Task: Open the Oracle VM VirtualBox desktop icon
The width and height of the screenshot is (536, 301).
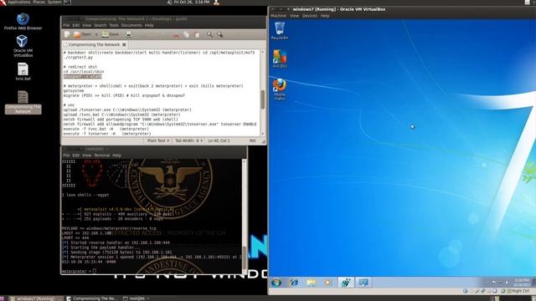Action: [x=23, y=46]
